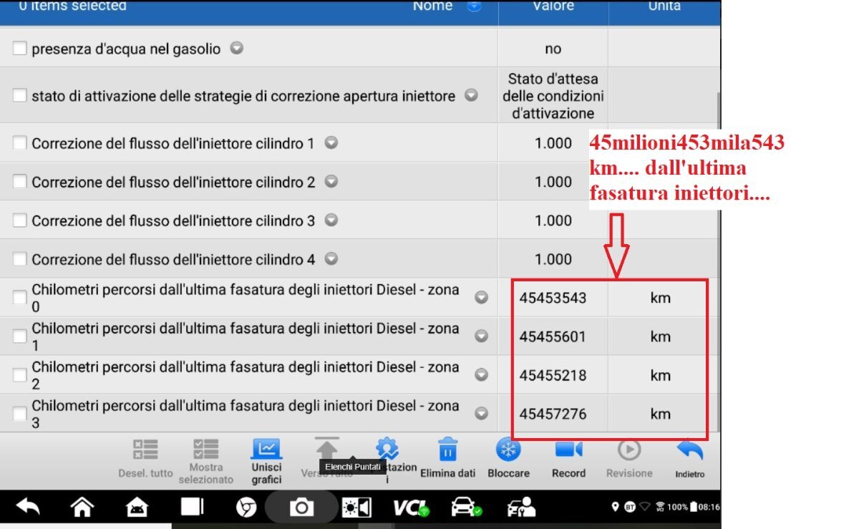Click the Unisci grafici chart icon
This screenshot has width=859, height=529.
[266, 450]
